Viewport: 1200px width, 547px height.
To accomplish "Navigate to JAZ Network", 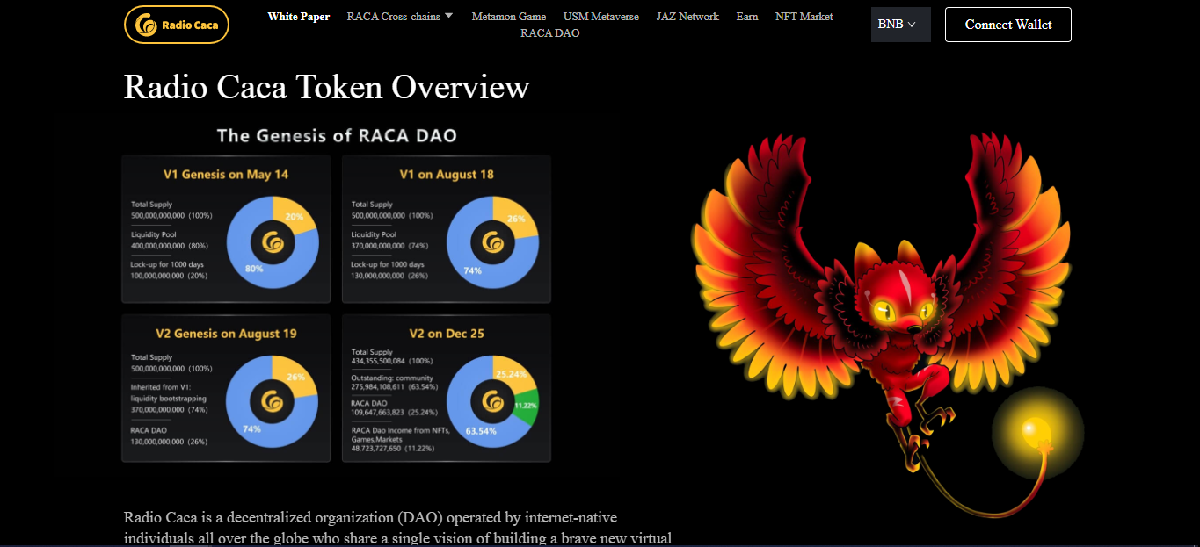I will click(x=687, y=17).
